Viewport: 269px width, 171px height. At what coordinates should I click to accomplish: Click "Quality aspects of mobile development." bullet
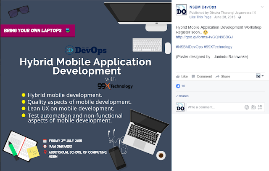coord(79,102)
